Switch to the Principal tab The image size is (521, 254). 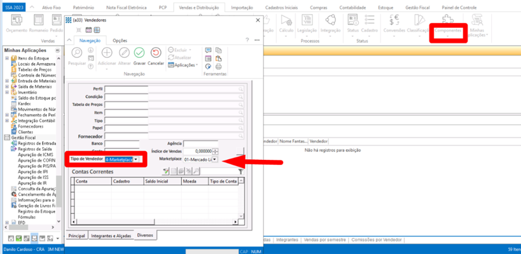click(77, 236)
